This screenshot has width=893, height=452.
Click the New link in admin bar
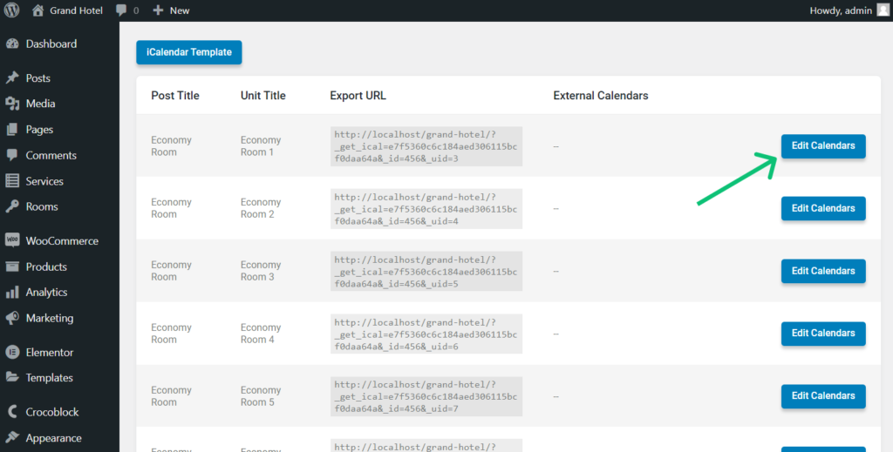pos(180,10)
